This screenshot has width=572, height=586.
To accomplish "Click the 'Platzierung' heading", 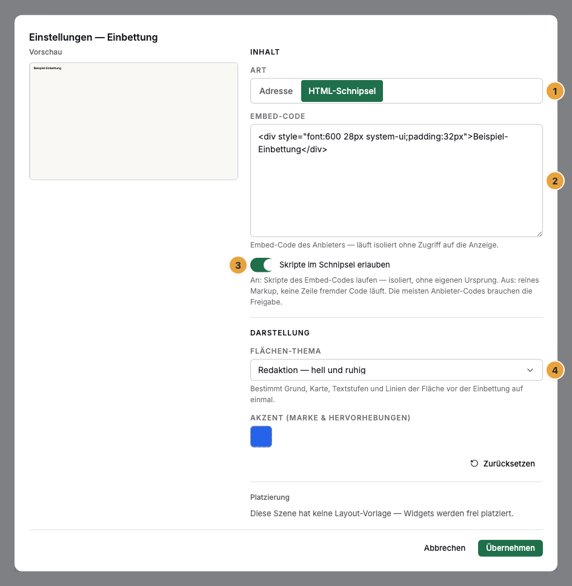I will (x=270, y=497).
